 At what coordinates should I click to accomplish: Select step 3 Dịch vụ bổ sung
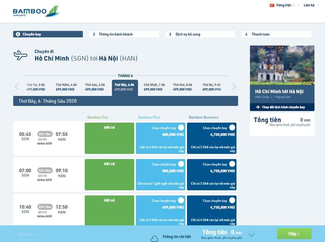[x=200, y=34]
